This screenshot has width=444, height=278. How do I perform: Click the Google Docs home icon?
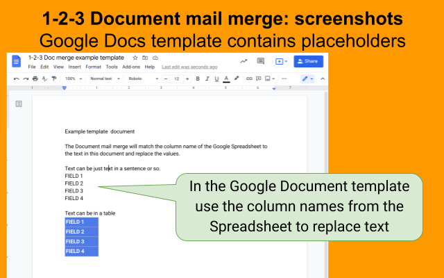pos(16,61)
